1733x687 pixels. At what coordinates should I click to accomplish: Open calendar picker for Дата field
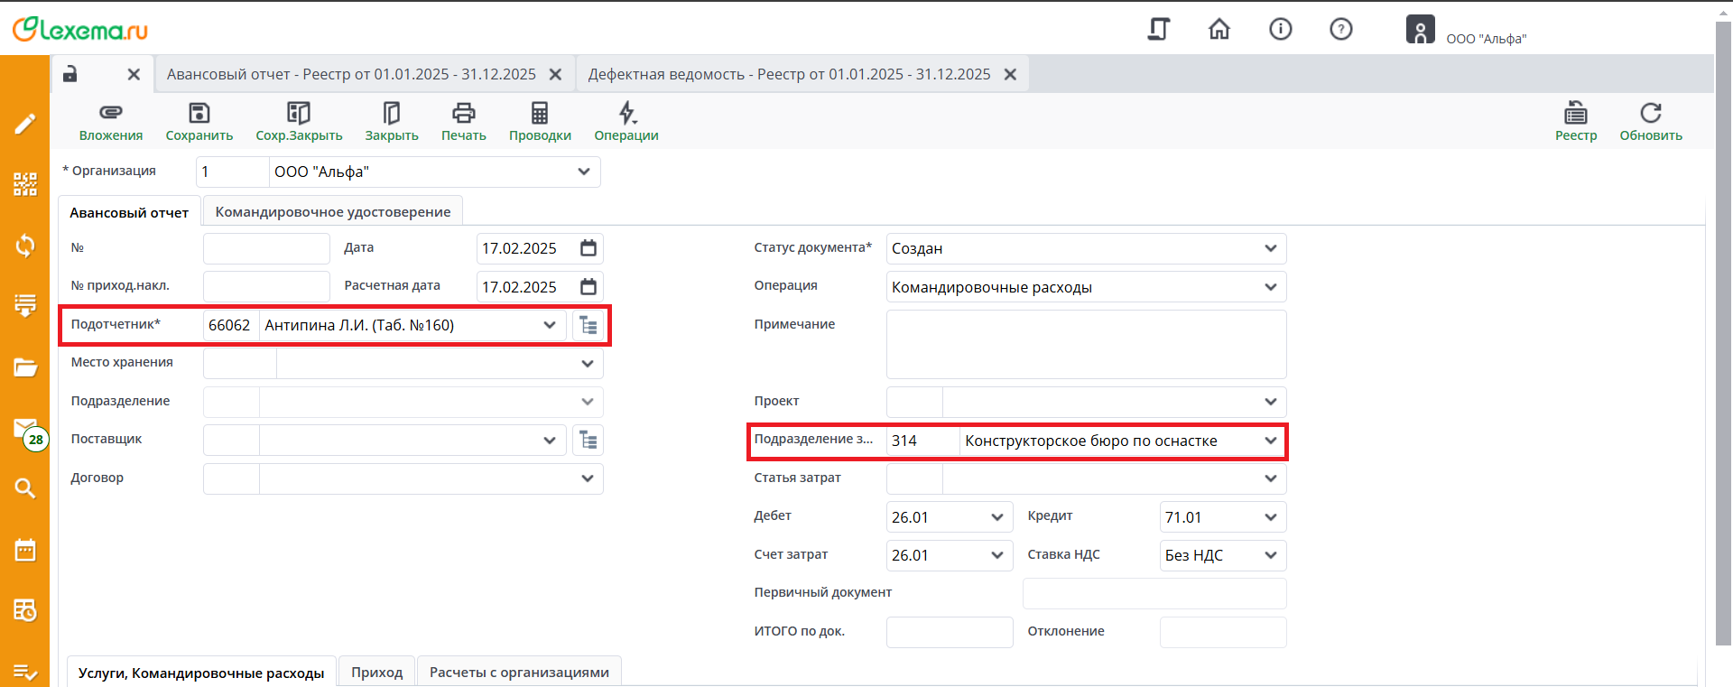click(x=588, y=248)
